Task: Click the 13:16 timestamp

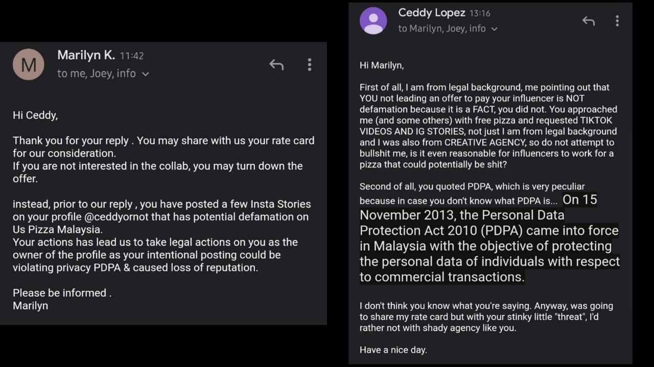Action: click(480, 14)
